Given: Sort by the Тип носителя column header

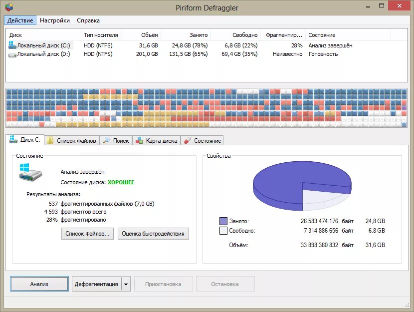Looking at the screenshot, I should point(101,35).
